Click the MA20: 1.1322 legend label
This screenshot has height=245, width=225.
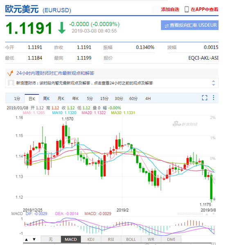coord(94,113)
